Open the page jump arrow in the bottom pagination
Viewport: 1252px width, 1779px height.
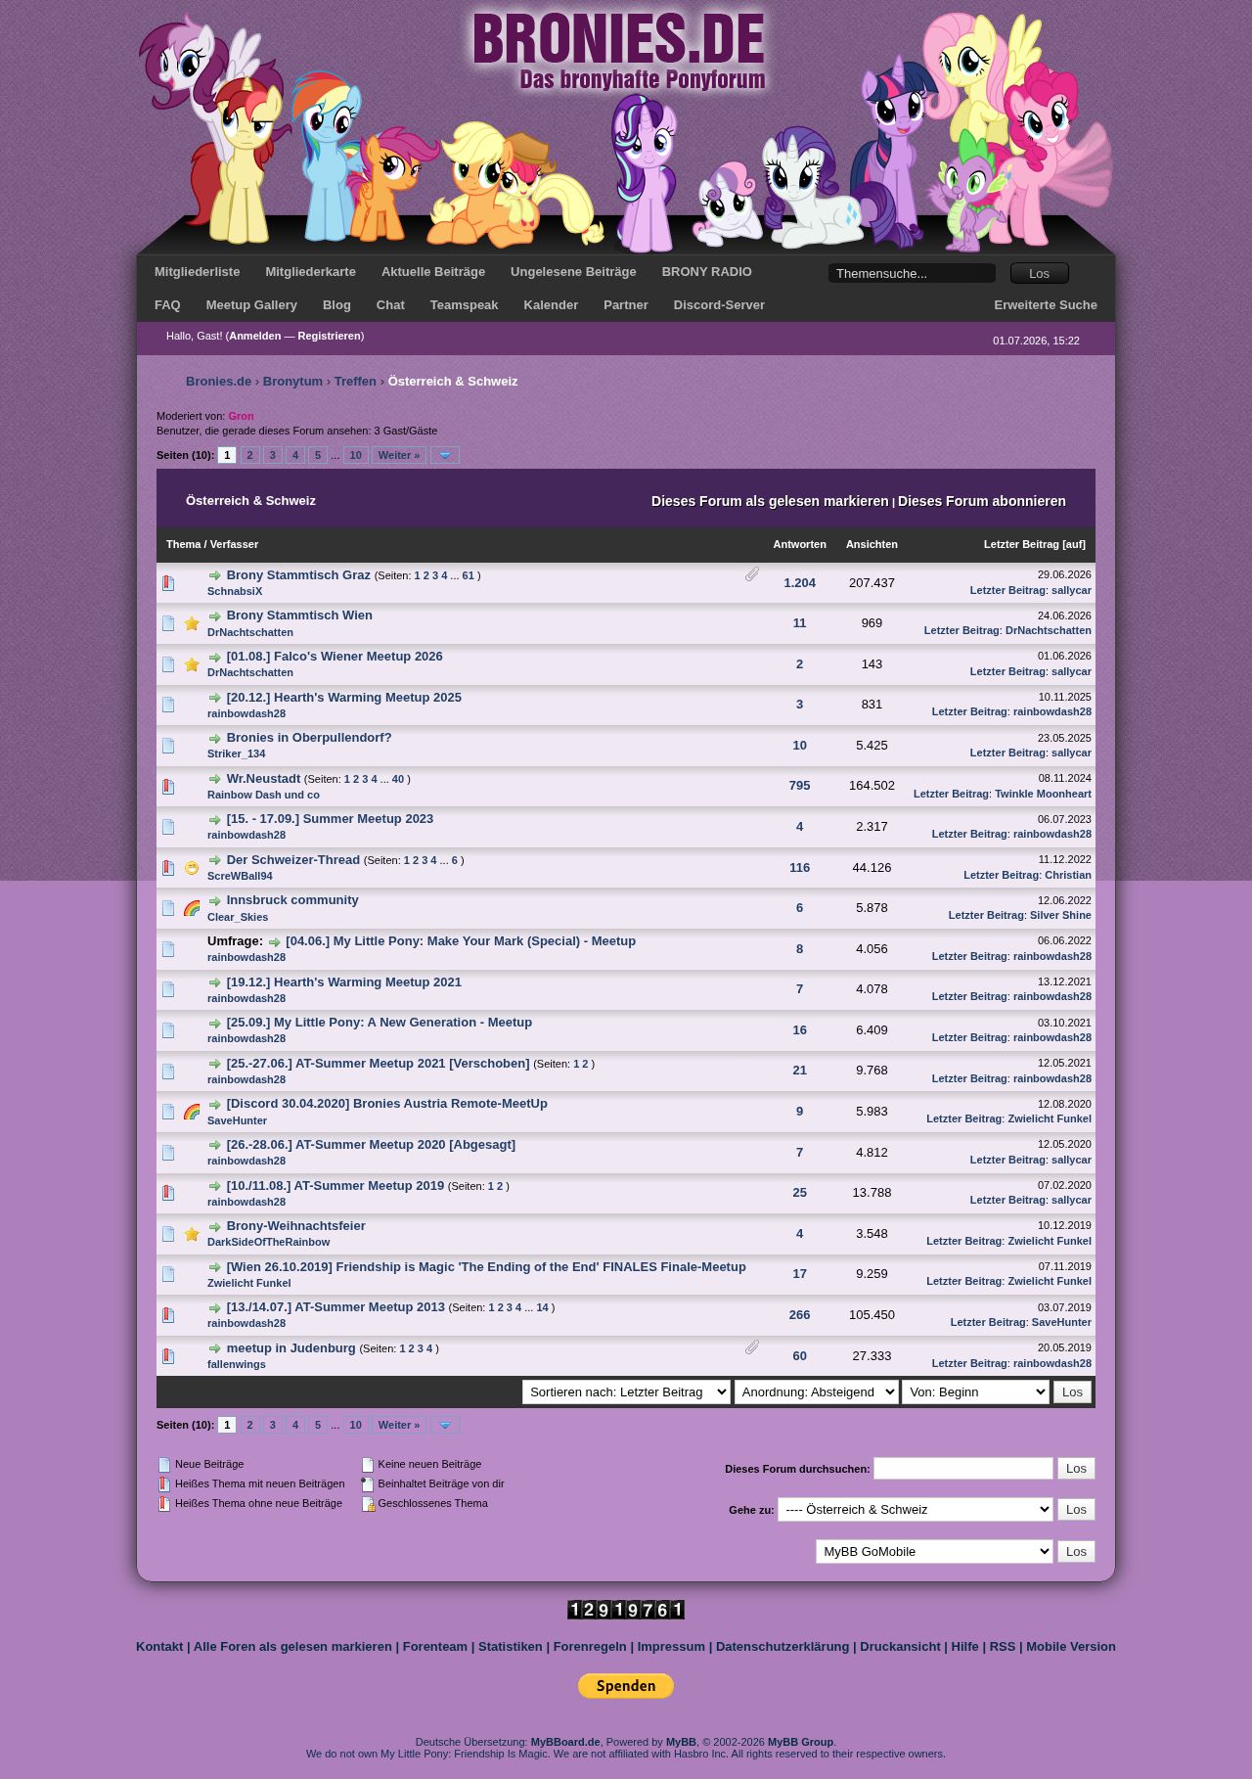click(x=445, y=1425)
